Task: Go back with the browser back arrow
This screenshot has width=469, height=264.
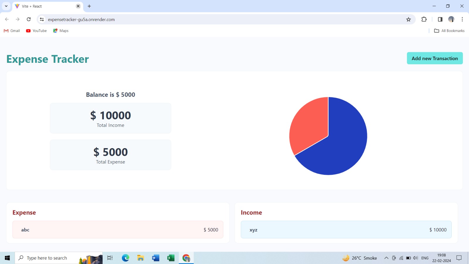Action: 7,19
